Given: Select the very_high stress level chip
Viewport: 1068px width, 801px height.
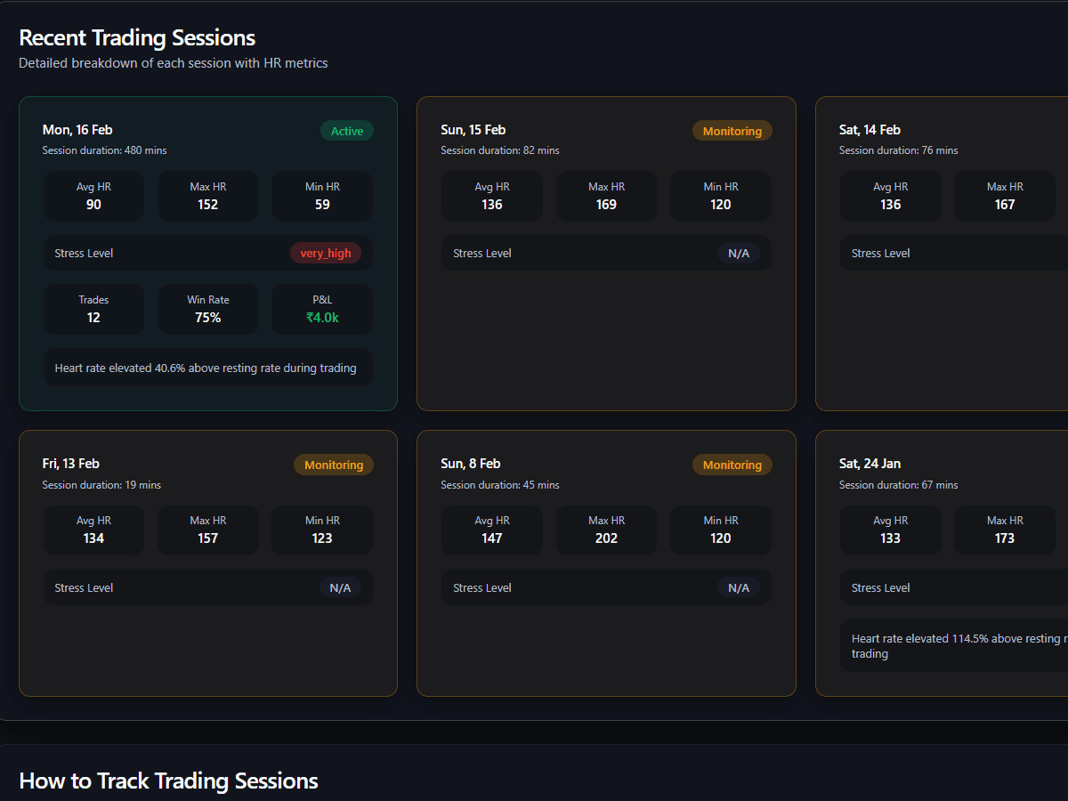Looking at the screenshot, I should pos(326,253).
